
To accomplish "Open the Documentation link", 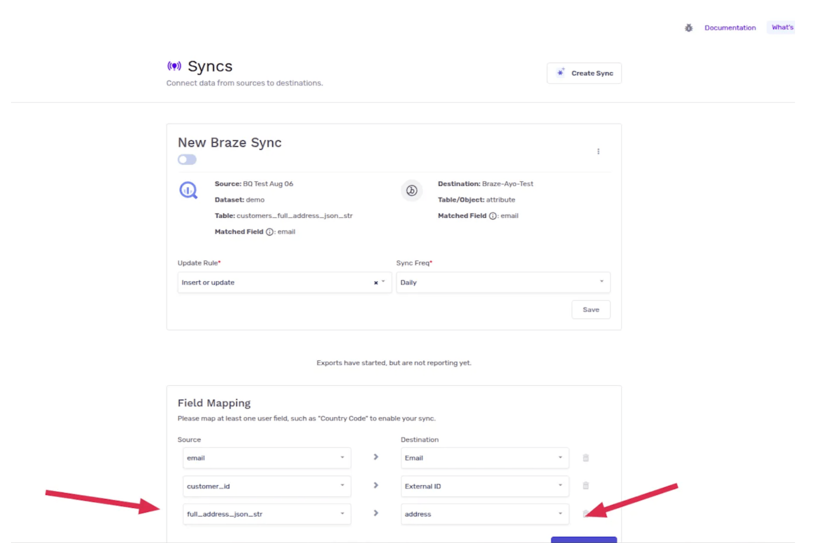I will (729, 28).
